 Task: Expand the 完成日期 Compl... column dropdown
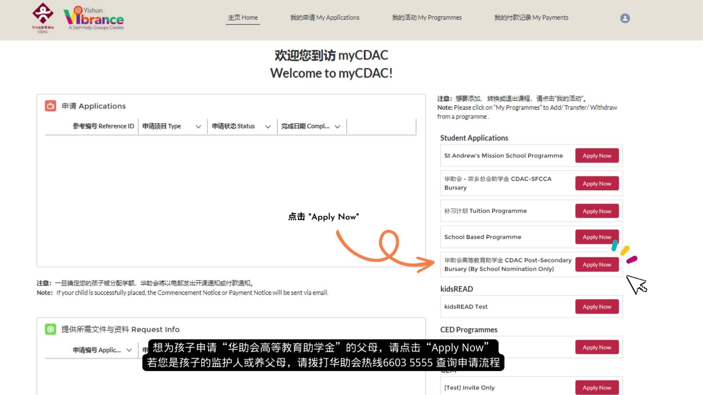click(x=338, y=127)
